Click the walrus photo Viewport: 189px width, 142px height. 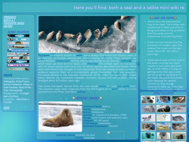[x=60, y=117]
